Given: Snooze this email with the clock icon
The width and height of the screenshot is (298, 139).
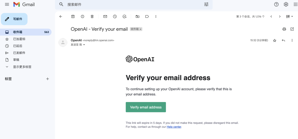Looking at the screenshot, I should pyautogui.click(x=115, y=16).
